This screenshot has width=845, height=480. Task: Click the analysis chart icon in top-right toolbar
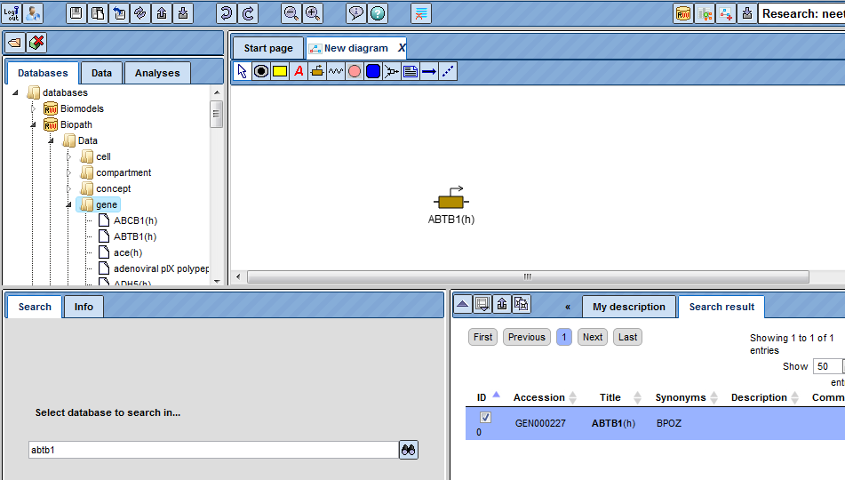pyautogui.click(x=705, y=13)
